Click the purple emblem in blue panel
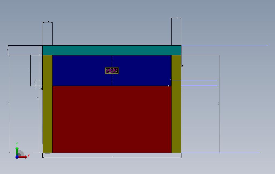 (x=112, y=70)
